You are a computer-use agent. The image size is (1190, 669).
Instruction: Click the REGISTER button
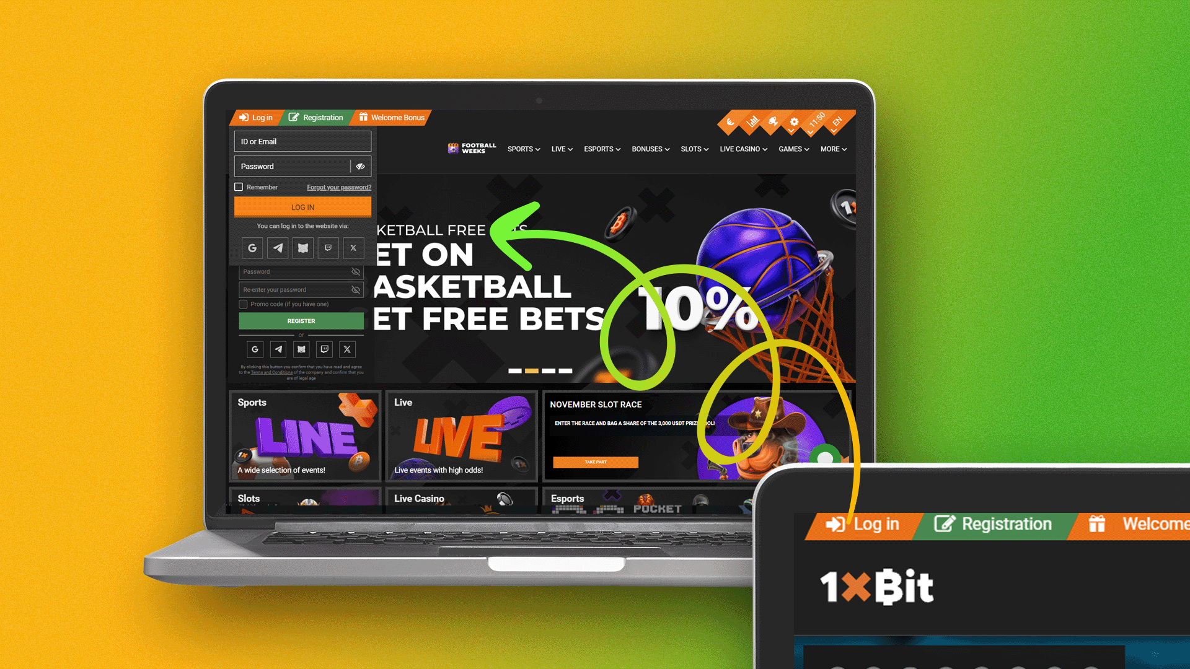click(301, 320)
